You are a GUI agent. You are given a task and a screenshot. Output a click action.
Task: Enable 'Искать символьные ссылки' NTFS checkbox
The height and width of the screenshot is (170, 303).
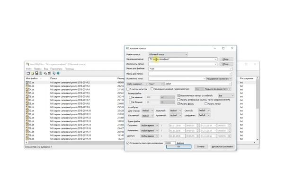(179, 100)
